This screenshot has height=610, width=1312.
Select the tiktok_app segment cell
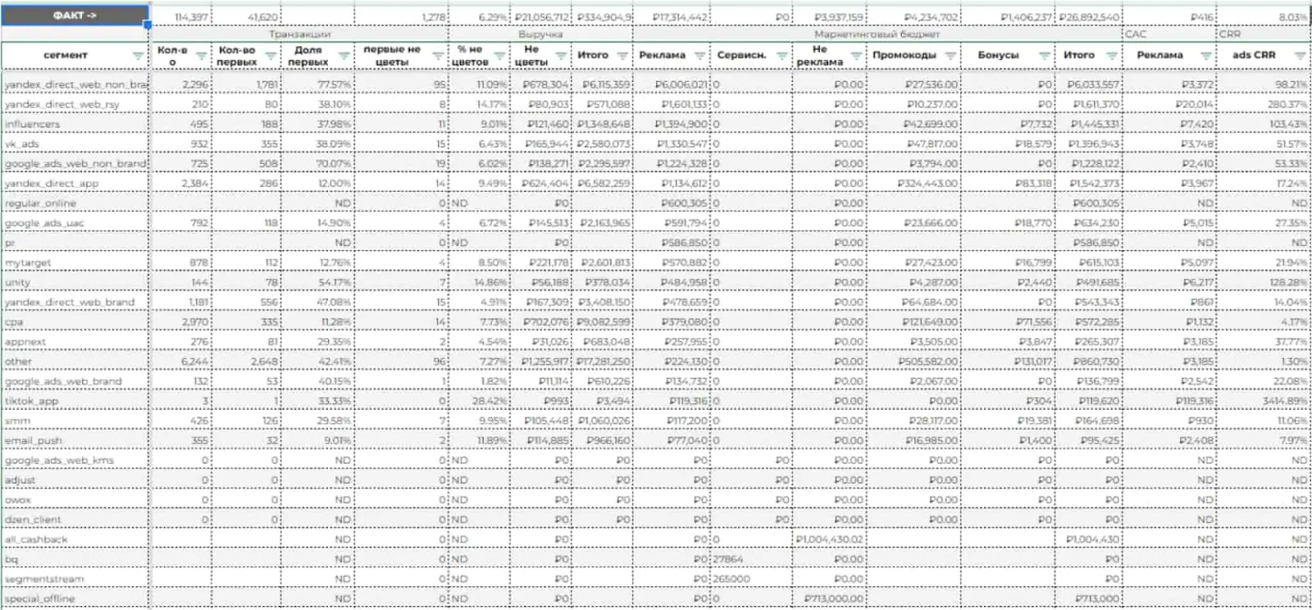click(75, 401)
